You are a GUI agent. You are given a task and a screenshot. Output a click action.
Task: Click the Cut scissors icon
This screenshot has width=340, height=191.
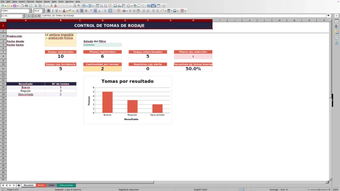[36, 6]
